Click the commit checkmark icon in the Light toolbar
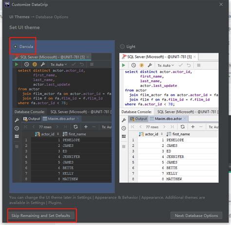Image resolution: width=231 pixels, height=225 pixels. pyautogui.click(x=180, y=65)
